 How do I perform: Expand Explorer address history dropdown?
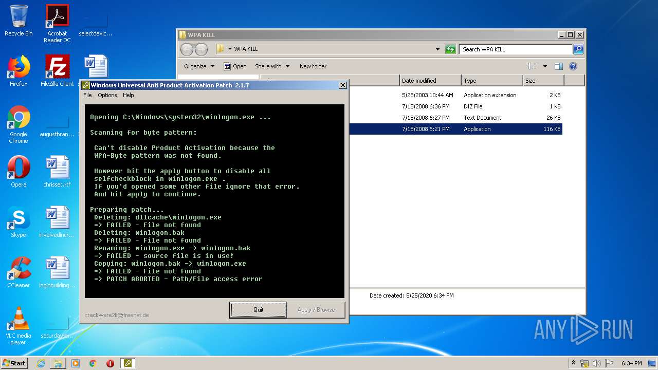pyautogui.click(x=437, y=49)
